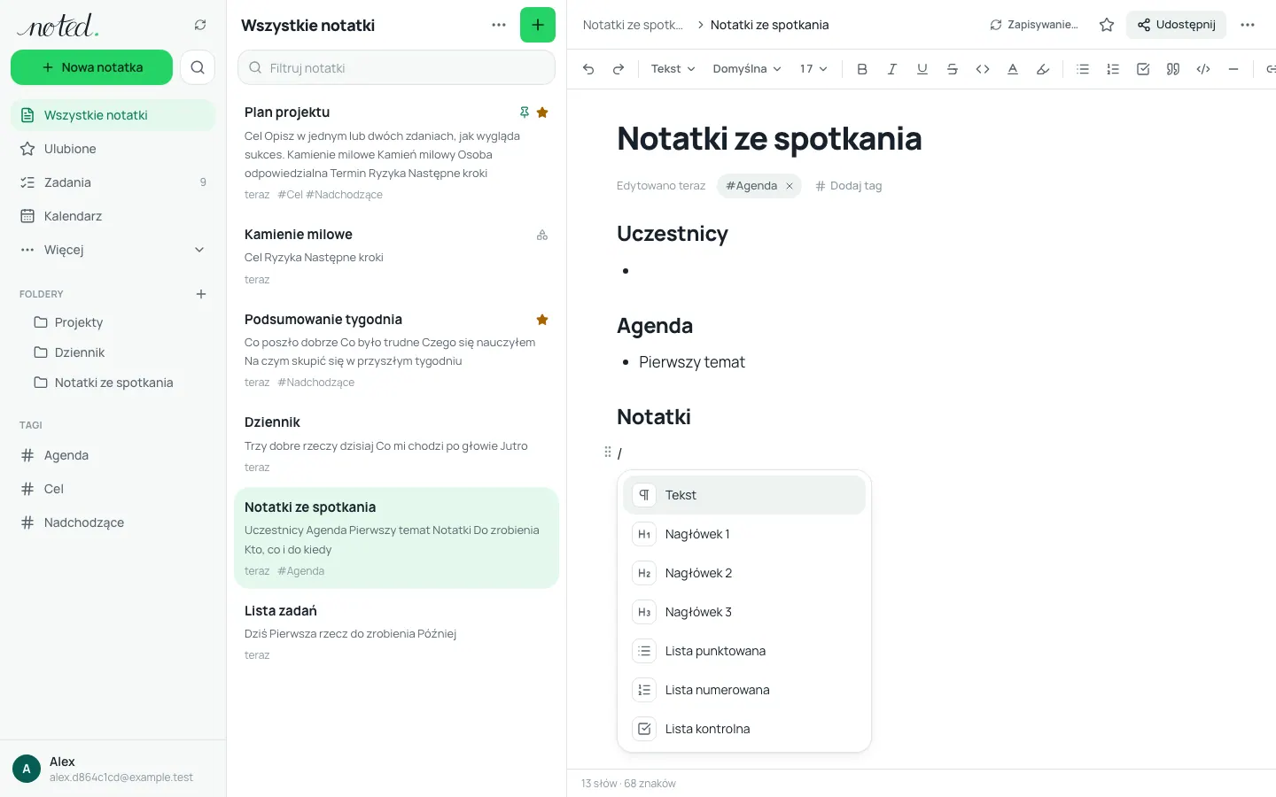Screen dimensions: 1276x797
Task: Choose Nagłówek 1 from slash menu
Action: coord(744,534)
